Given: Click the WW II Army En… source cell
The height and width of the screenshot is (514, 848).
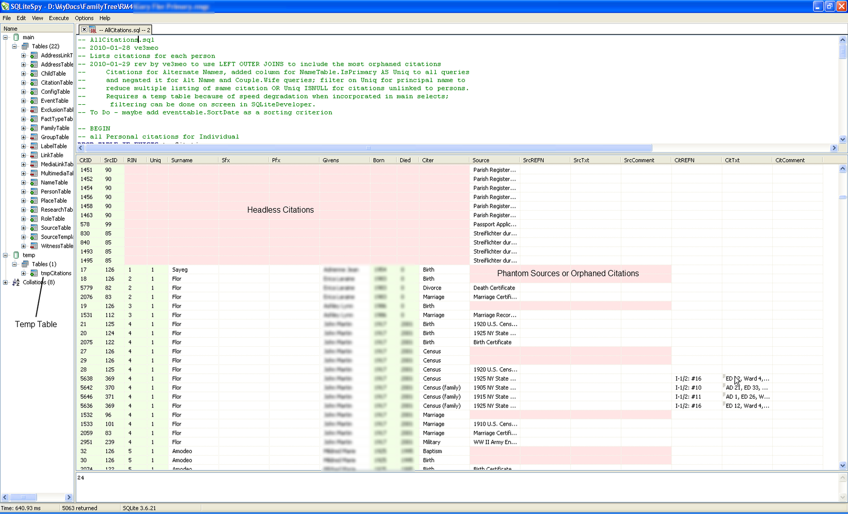Looking at the screenshot, I should (x=494, y=442).
